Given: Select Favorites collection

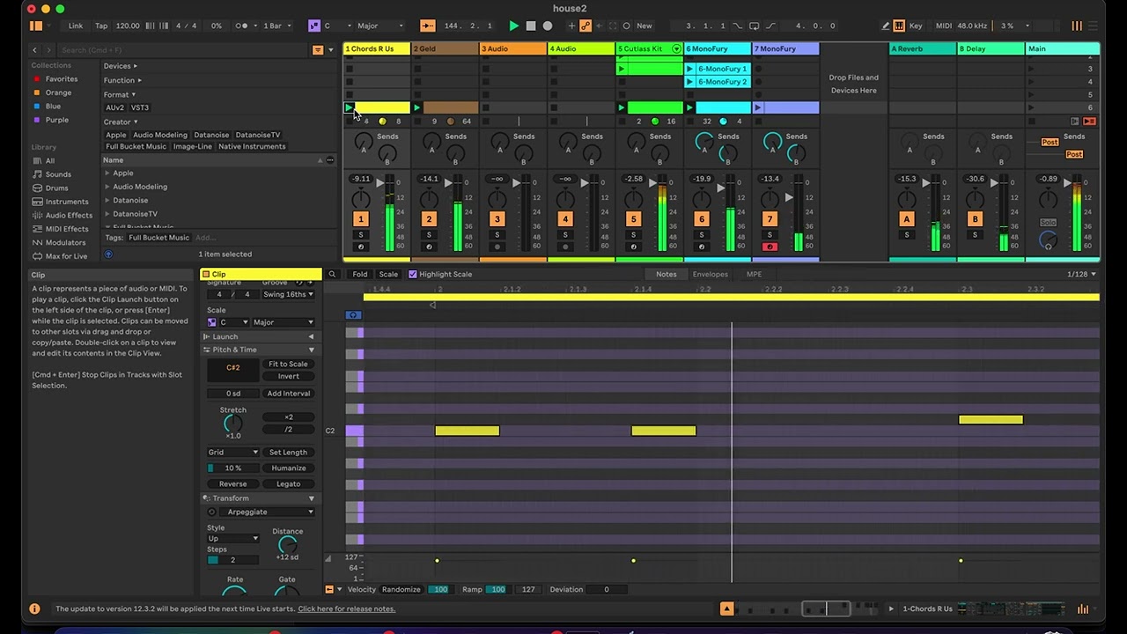Looking at the screenshot, I should [61, 79].
